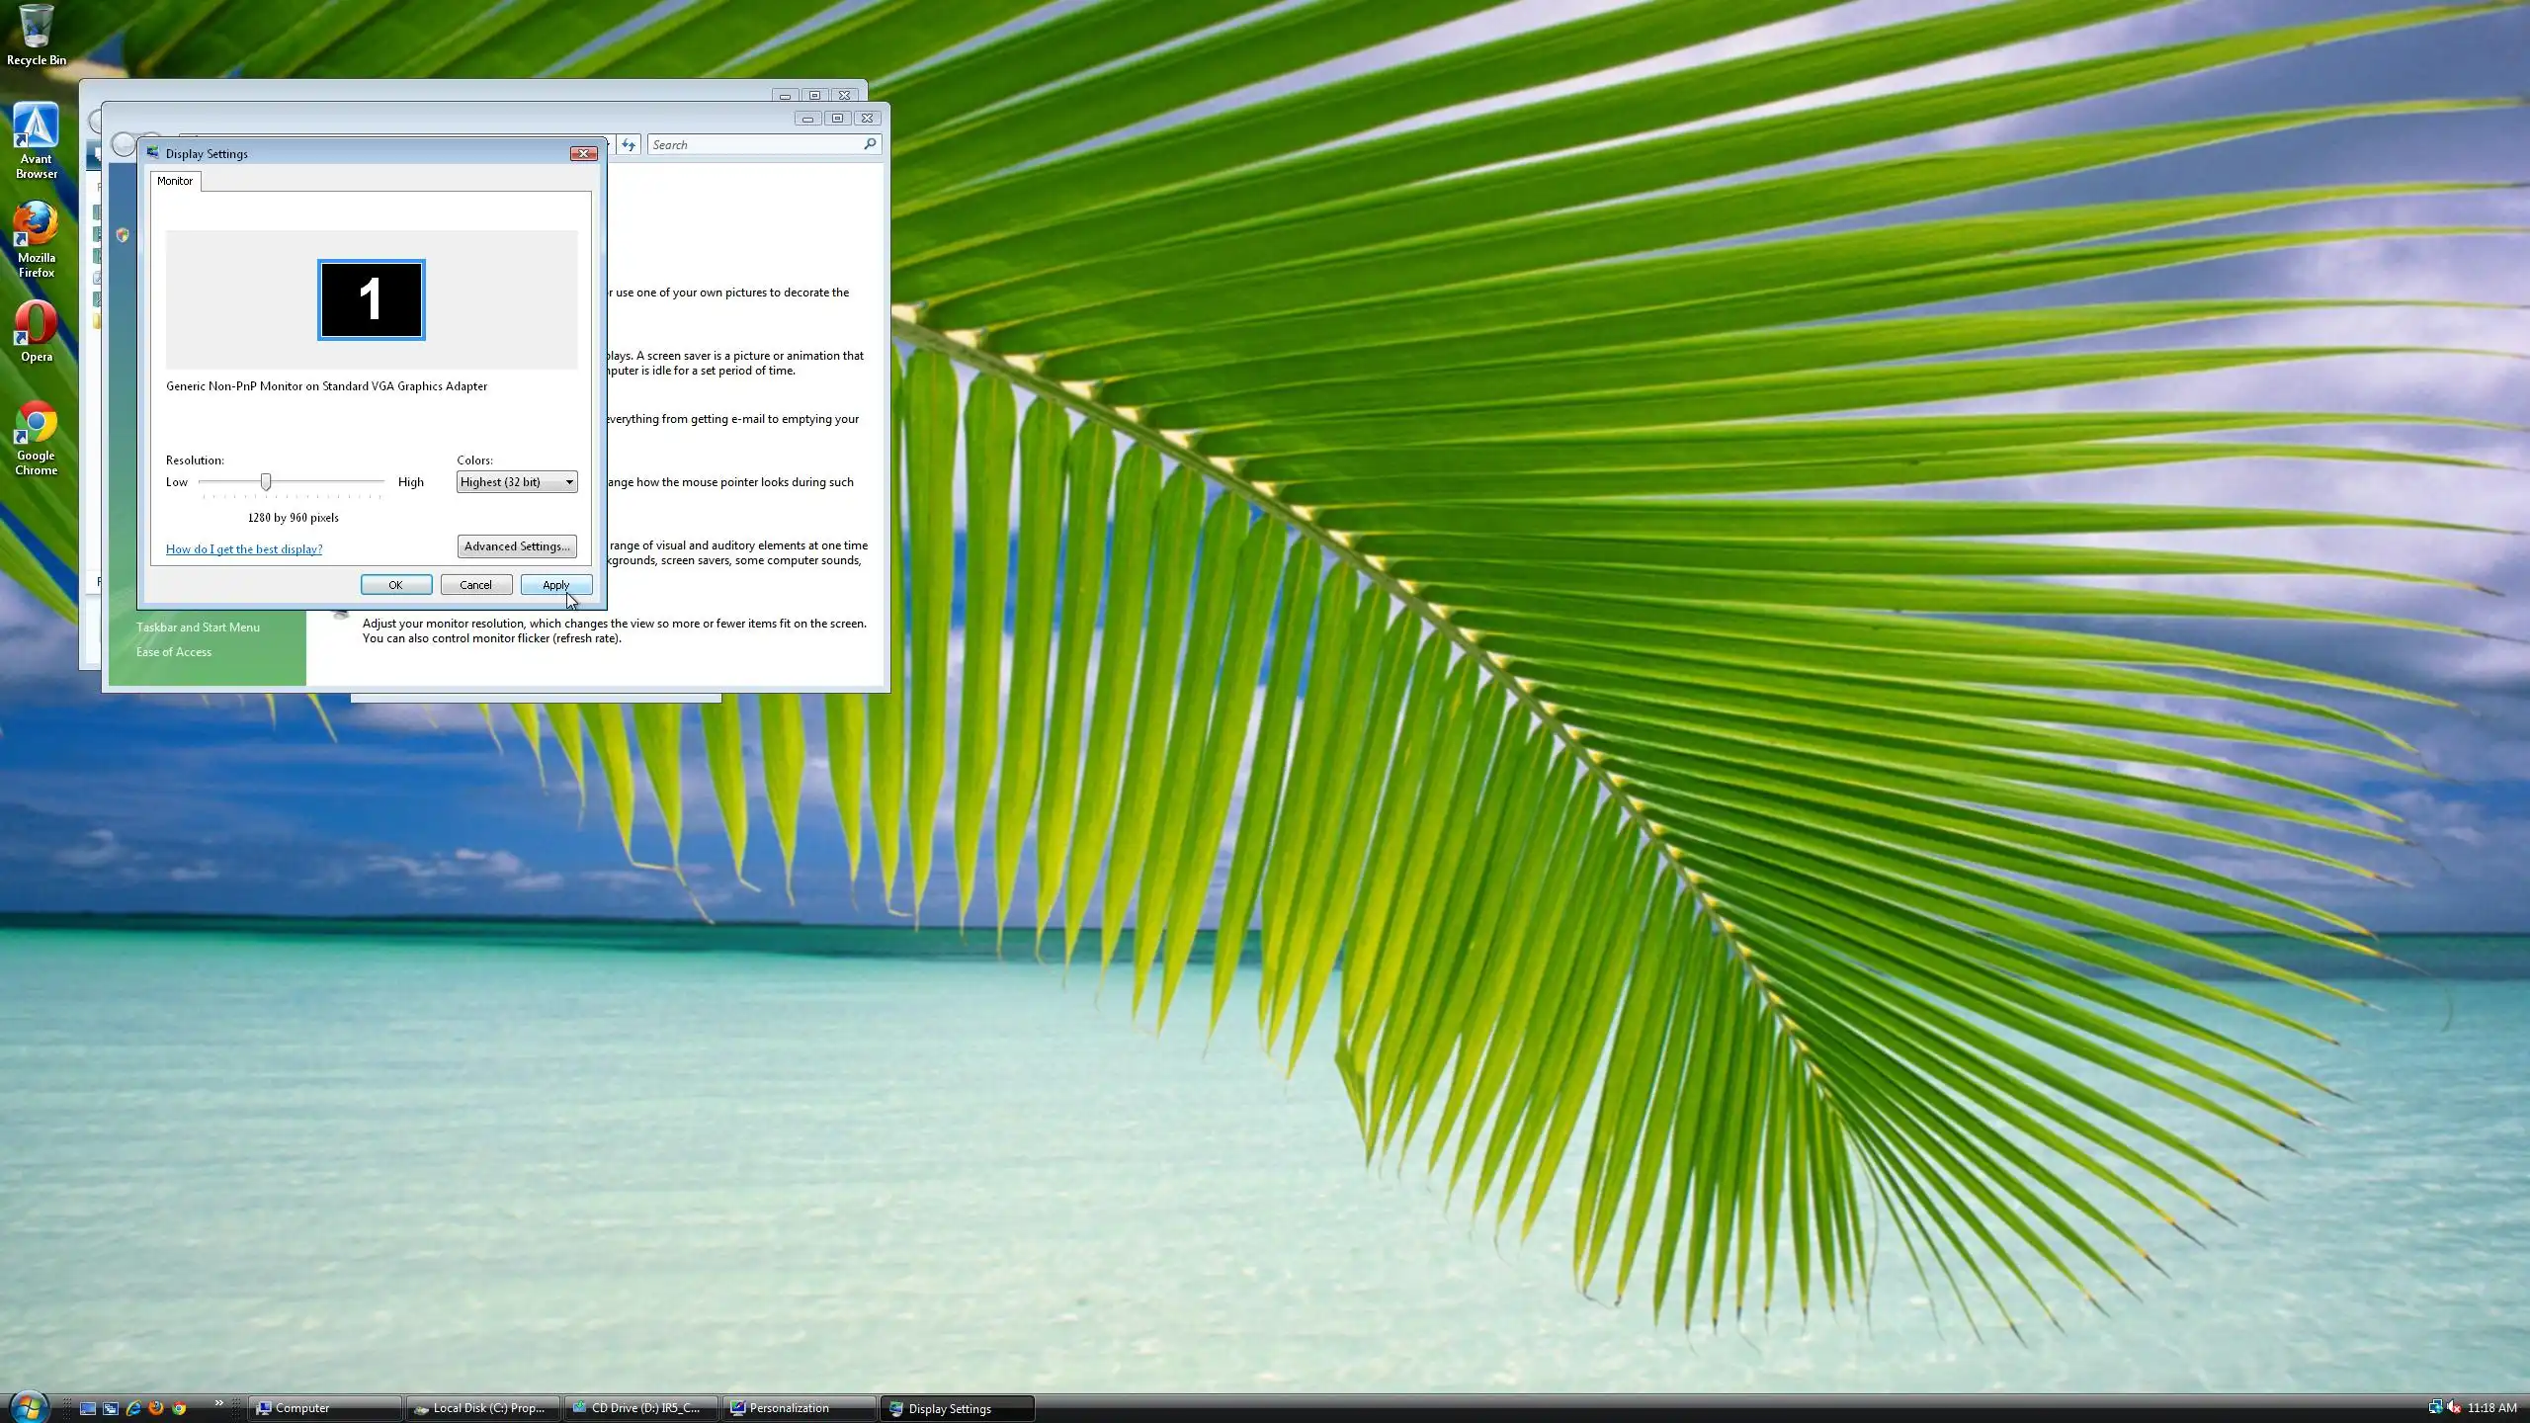Viewport: 2530px width, 1423px height.
Task: Launch Google Chrome from the desktop
Action: coord(37,436)
